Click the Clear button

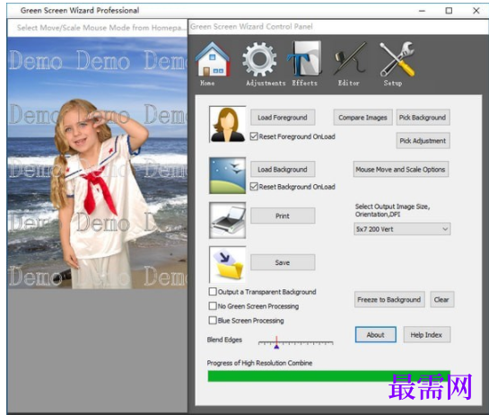442,300
